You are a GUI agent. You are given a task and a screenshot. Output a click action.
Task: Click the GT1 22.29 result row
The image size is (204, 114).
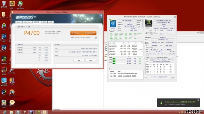43,47
